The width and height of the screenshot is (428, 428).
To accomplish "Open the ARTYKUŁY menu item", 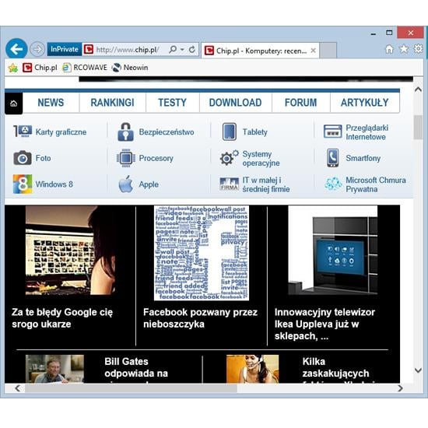I will (x=365, y=103).
